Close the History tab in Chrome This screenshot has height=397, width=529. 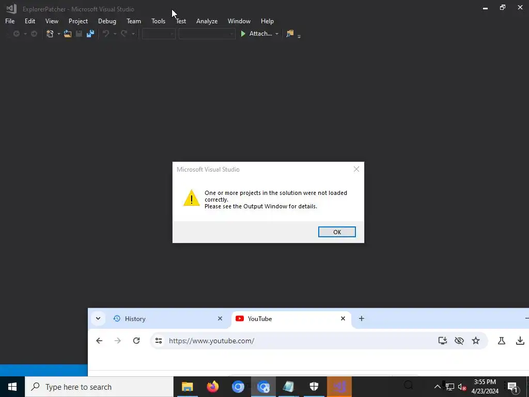click(220, 318)
